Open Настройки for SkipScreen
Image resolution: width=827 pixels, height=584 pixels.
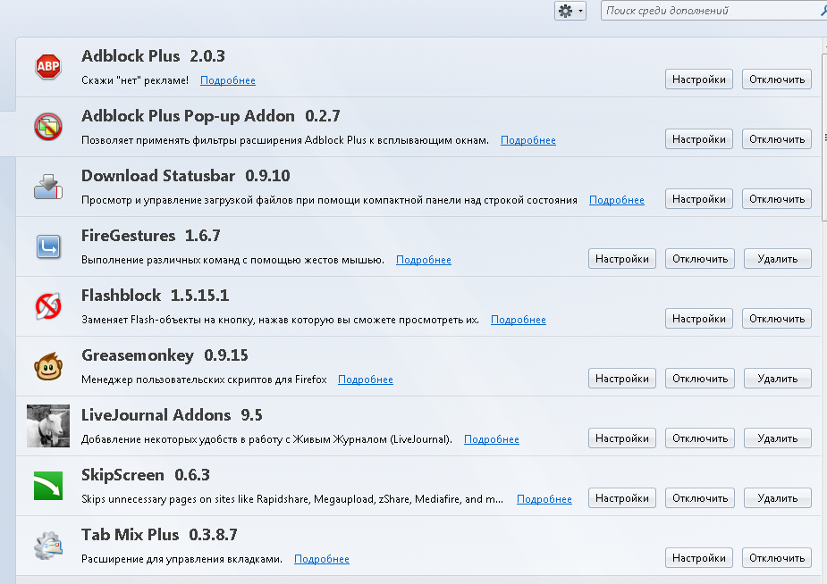[622, 497]
